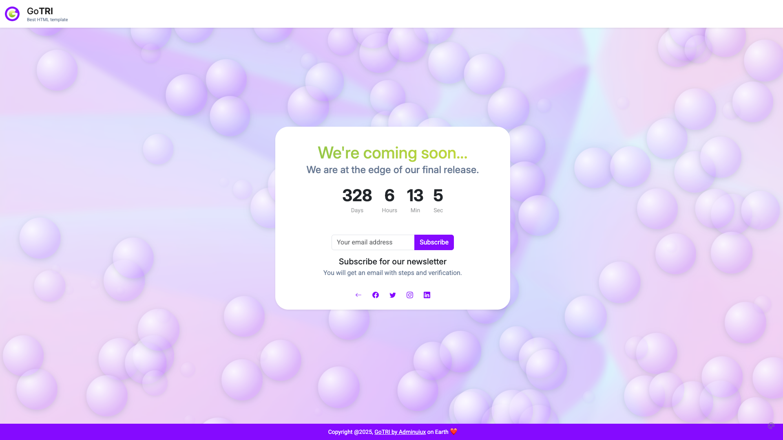Click the Min countdown value

point(415,196)
